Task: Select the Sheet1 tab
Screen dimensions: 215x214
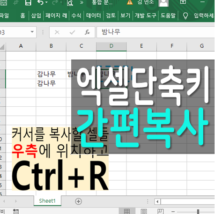Action: (x=47, y=201)
